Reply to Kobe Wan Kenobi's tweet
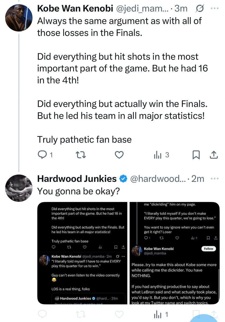This screenshot has width=225, height=322. click(44, 155)
